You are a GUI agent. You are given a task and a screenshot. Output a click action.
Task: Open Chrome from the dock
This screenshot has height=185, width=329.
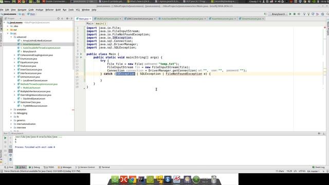[x=133, y=179]
